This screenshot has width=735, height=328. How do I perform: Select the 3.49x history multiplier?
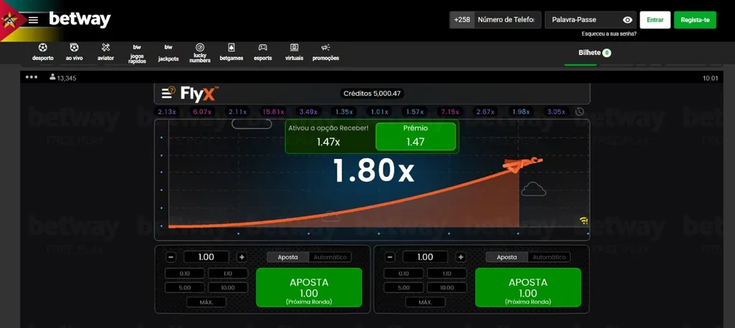point(309,112)
